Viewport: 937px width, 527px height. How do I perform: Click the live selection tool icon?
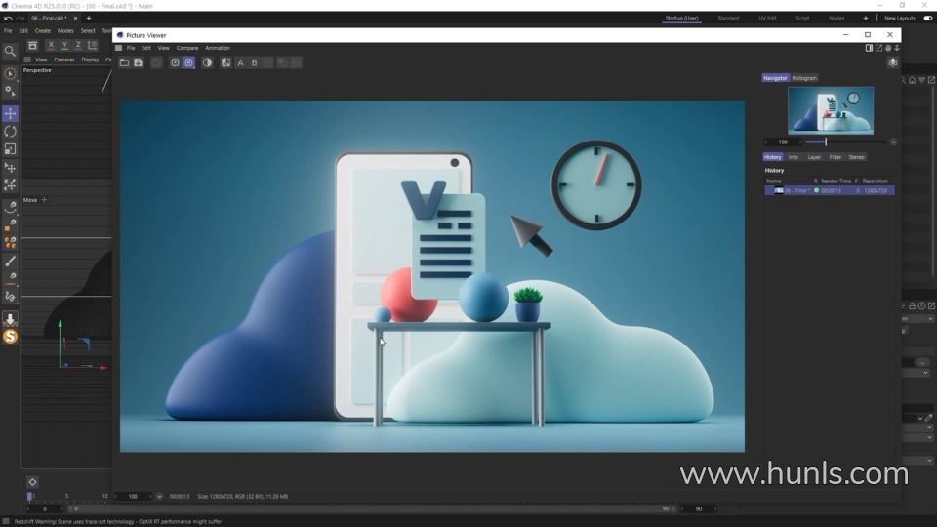click(10, 73)
